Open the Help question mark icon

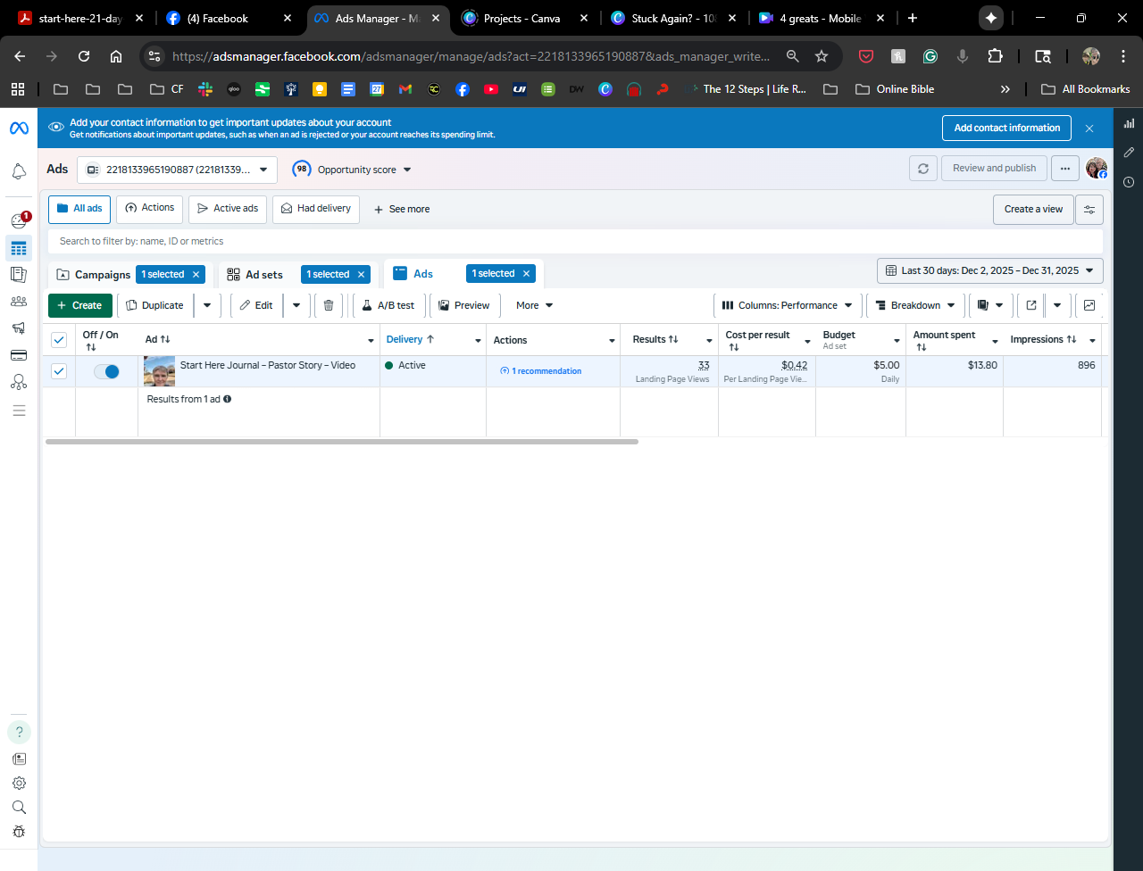pyautogui.click(x=19, y=733)
